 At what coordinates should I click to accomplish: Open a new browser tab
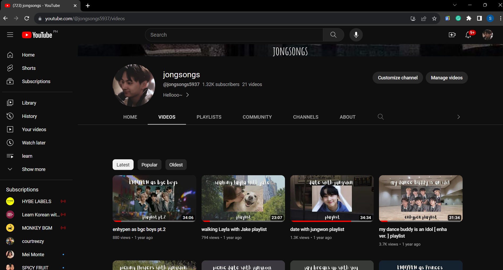click(x=88, y=6)
